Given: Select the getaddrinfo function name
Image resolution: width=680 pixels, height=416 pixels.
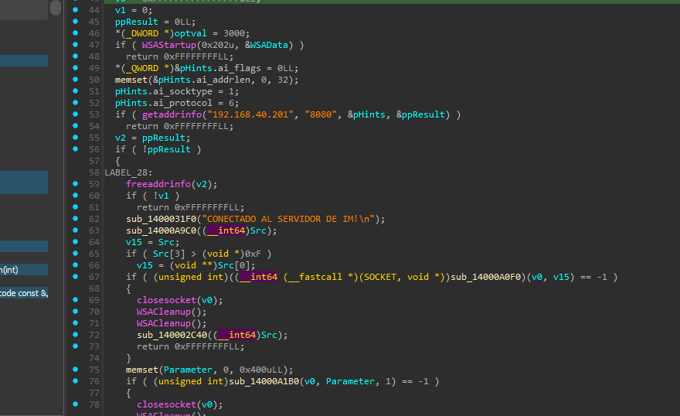Looking at the screenshot, I should point(172,114).
